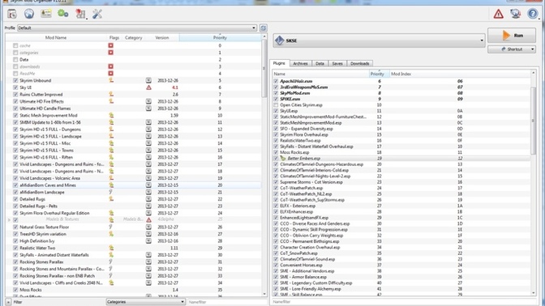545x306 pixels.
Task: Open the executables gears toolbar icon
Action: (x=63, y=14)
